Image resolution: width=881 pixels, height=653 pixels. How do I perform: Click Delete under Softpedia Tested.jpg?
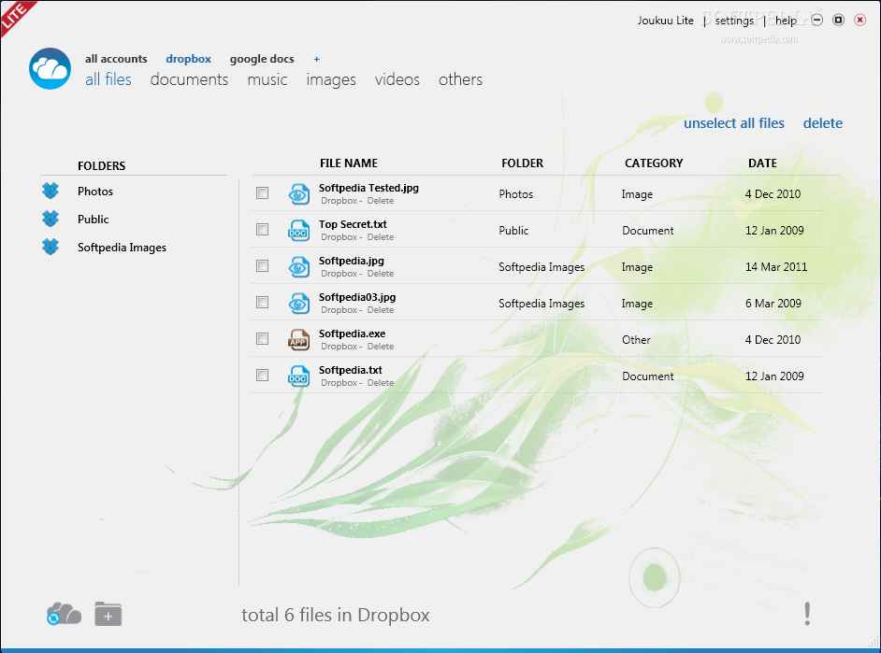pos(381,201)
